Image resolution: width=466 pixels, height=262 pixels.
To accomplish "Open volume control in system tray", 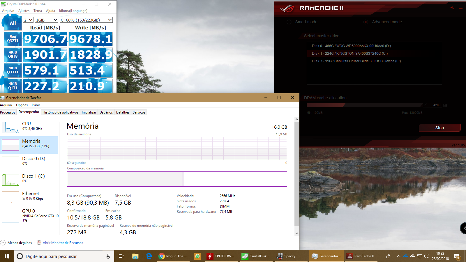I will coord(426,256).
